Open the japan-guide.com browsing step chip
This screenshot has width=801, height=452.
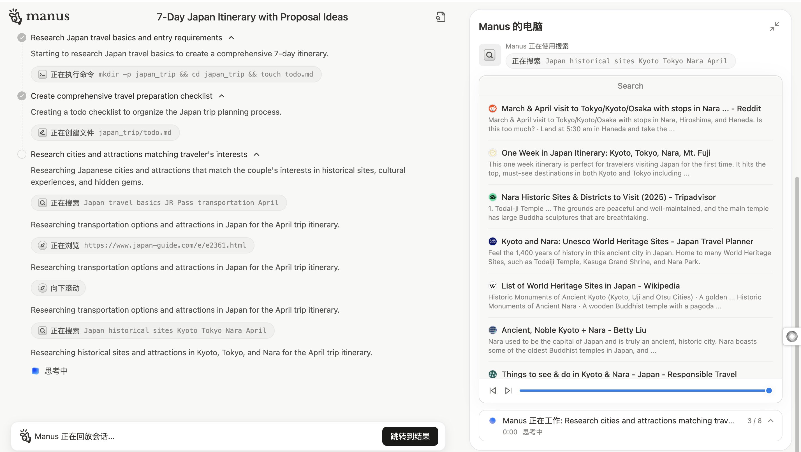point(142,245)
